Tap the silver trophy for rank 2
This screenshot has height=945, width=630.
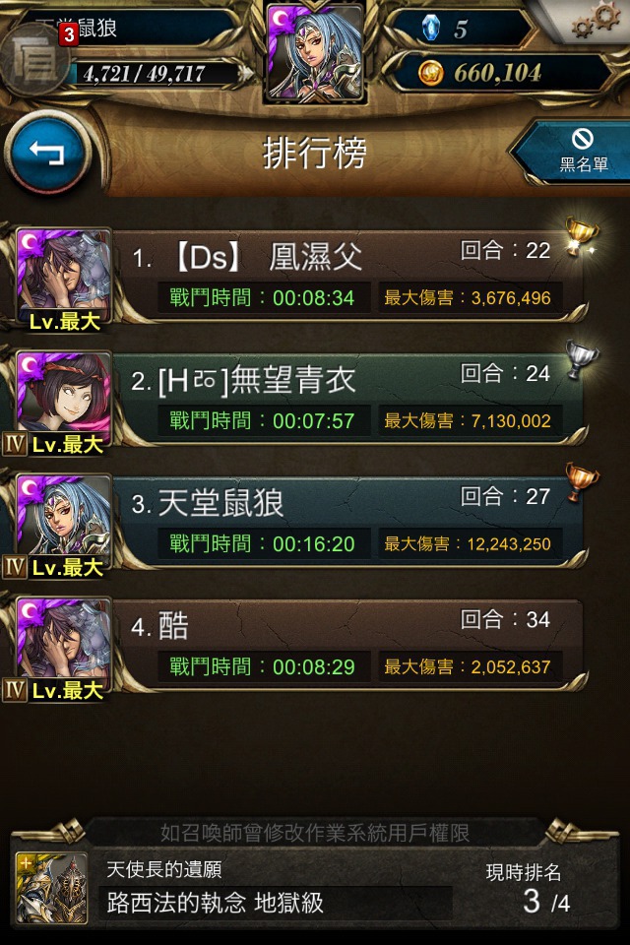tap(581, 359)
